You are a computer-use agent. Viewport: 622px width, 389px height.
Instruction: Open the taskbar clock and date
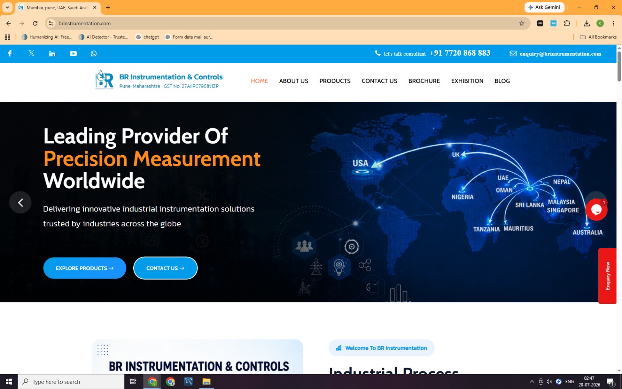pyautogui.click(x=589, y=382)
